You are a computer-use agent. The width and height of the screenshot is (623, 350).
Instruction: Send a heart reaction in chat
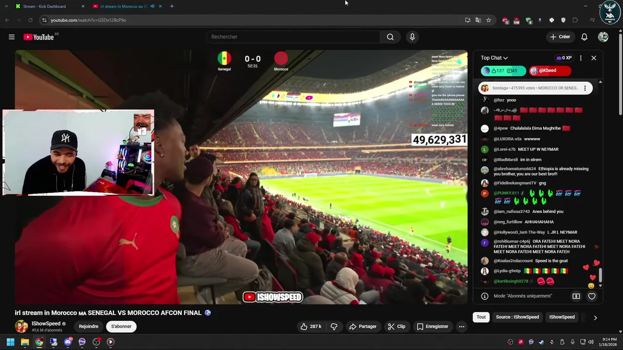[592, 296]
